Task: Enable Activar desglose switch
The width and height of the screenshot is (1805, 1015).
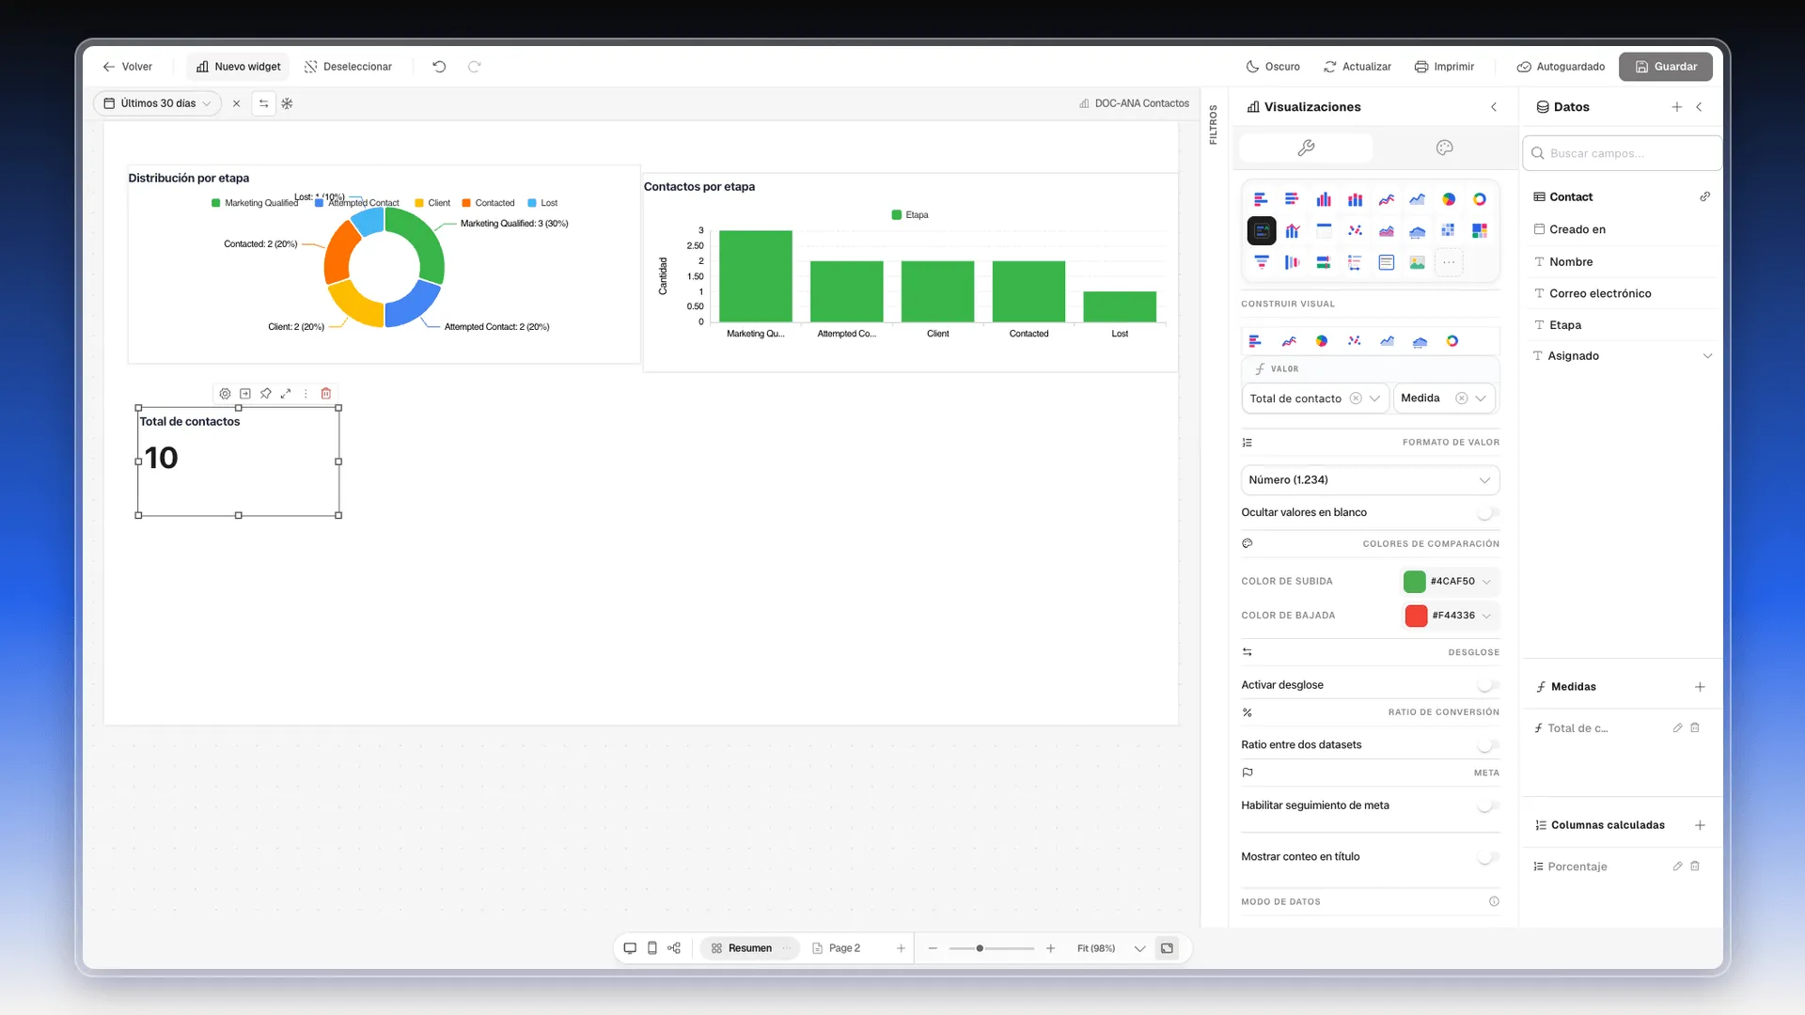Action: (x=1486, y=685)
